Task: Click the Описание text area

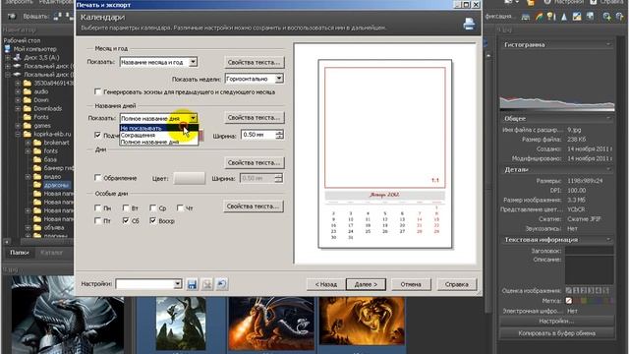Action: click(589, 270)
